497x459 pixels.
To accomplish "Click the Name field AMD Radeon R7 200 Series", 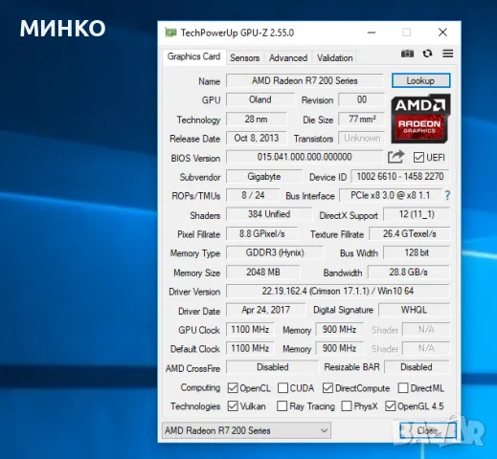I will click(305, 80).
